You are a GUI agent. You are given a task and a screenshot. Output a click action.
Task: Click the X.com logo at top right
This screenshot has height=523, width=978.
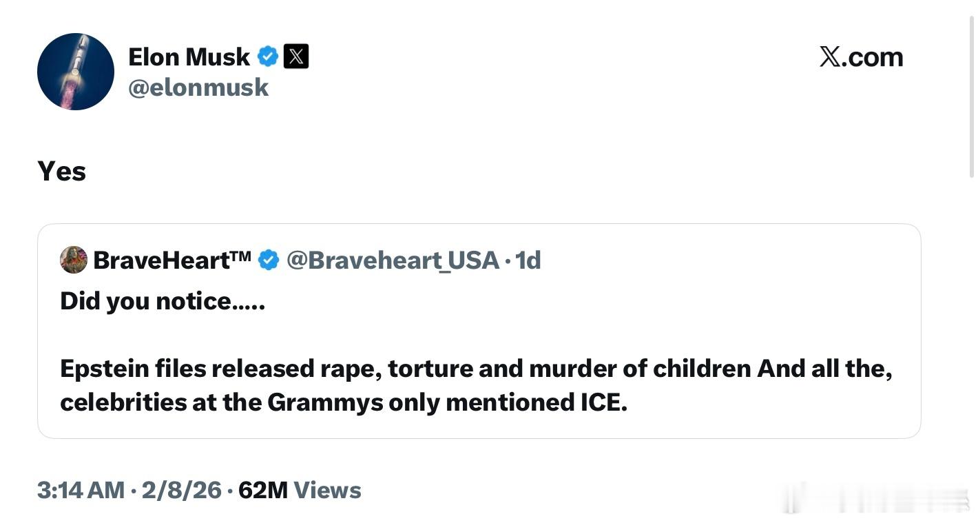click(x=861, y=57)
